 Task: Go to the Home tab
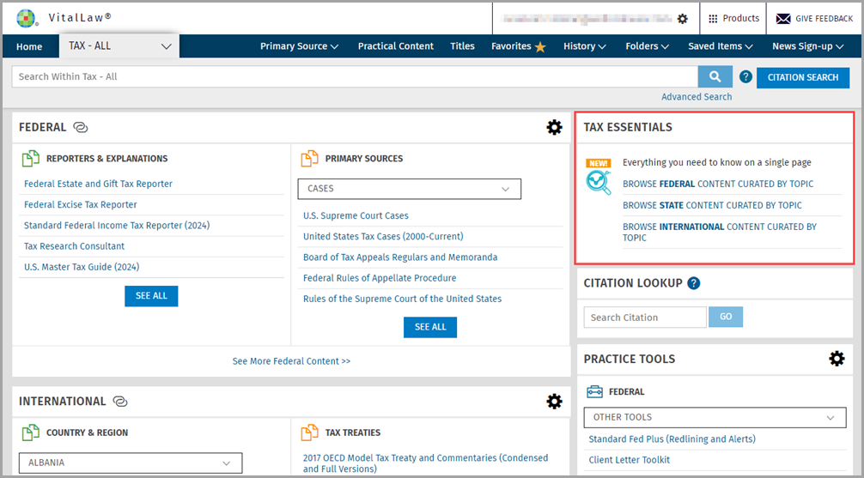(29, 47)
